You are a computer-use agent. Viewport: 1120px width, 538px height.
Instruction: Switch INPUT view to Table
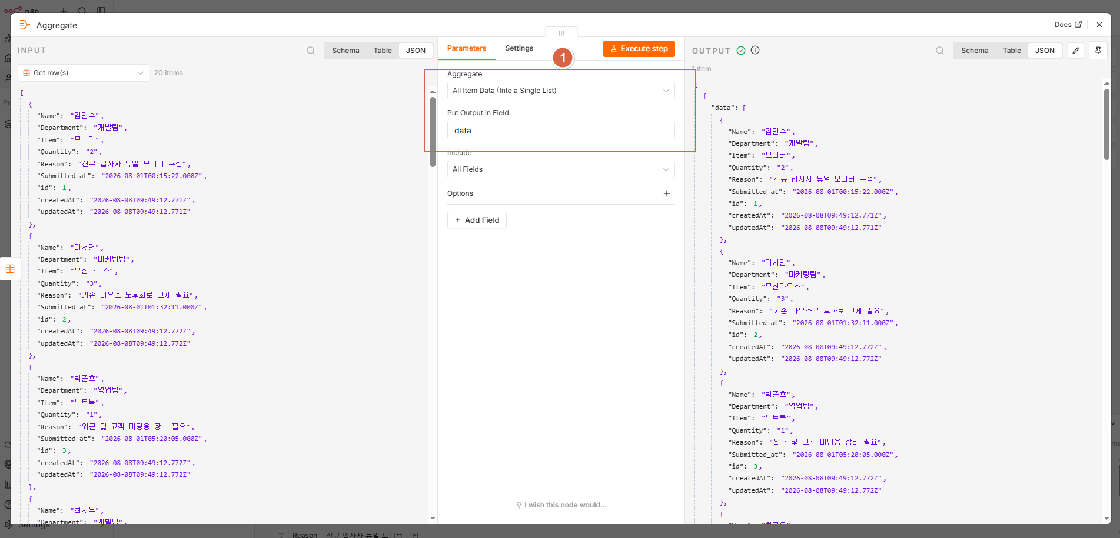coord(383,51)
